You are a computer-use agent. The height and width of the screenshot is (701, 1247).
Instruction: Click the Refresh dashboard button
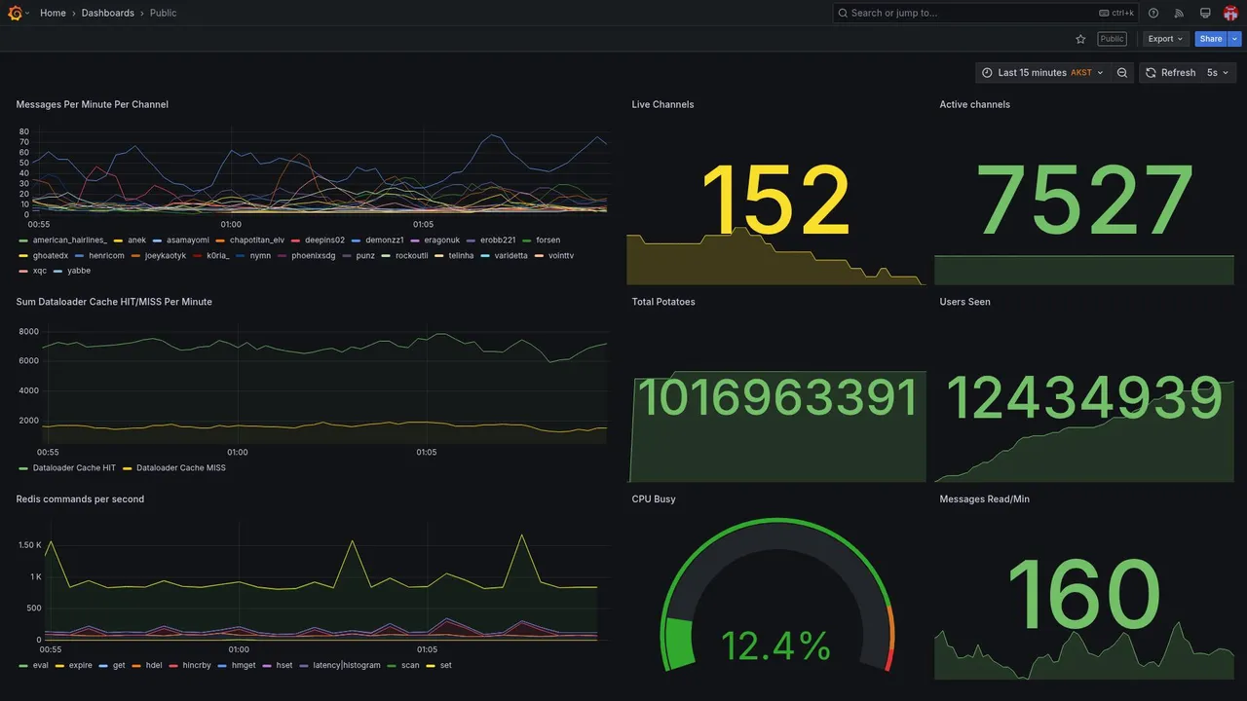click(x=1169, y=73)
